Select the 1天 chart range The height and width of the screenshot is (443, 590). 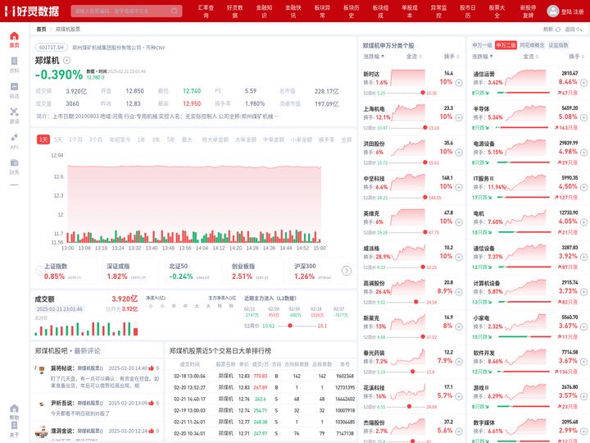click(43, 139)
